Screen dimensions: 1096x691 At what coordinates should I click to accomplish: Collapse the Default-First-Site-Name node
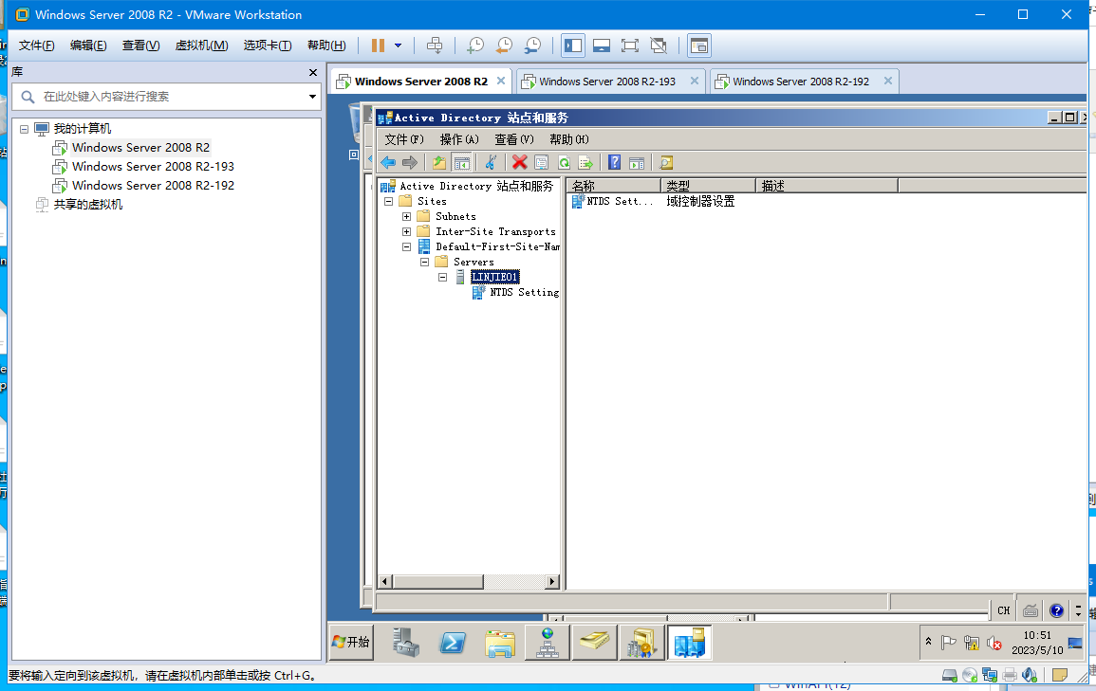407,247
